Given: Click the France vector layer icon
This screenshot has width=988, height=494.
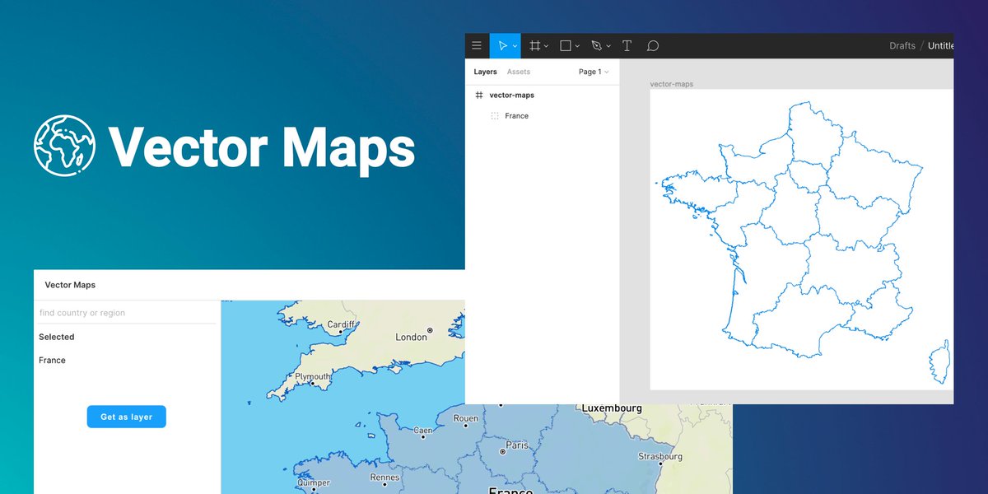Looking at the screenshot, I should (495, 115).
